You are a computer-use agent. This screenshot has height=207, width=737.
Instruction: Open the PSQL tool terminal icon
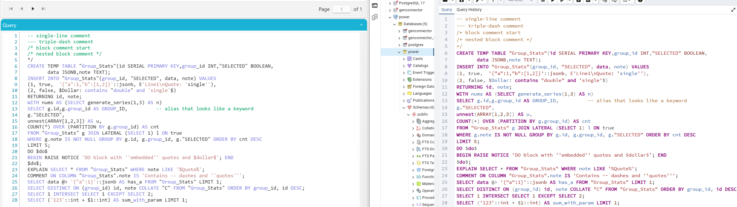coord(375,6)
